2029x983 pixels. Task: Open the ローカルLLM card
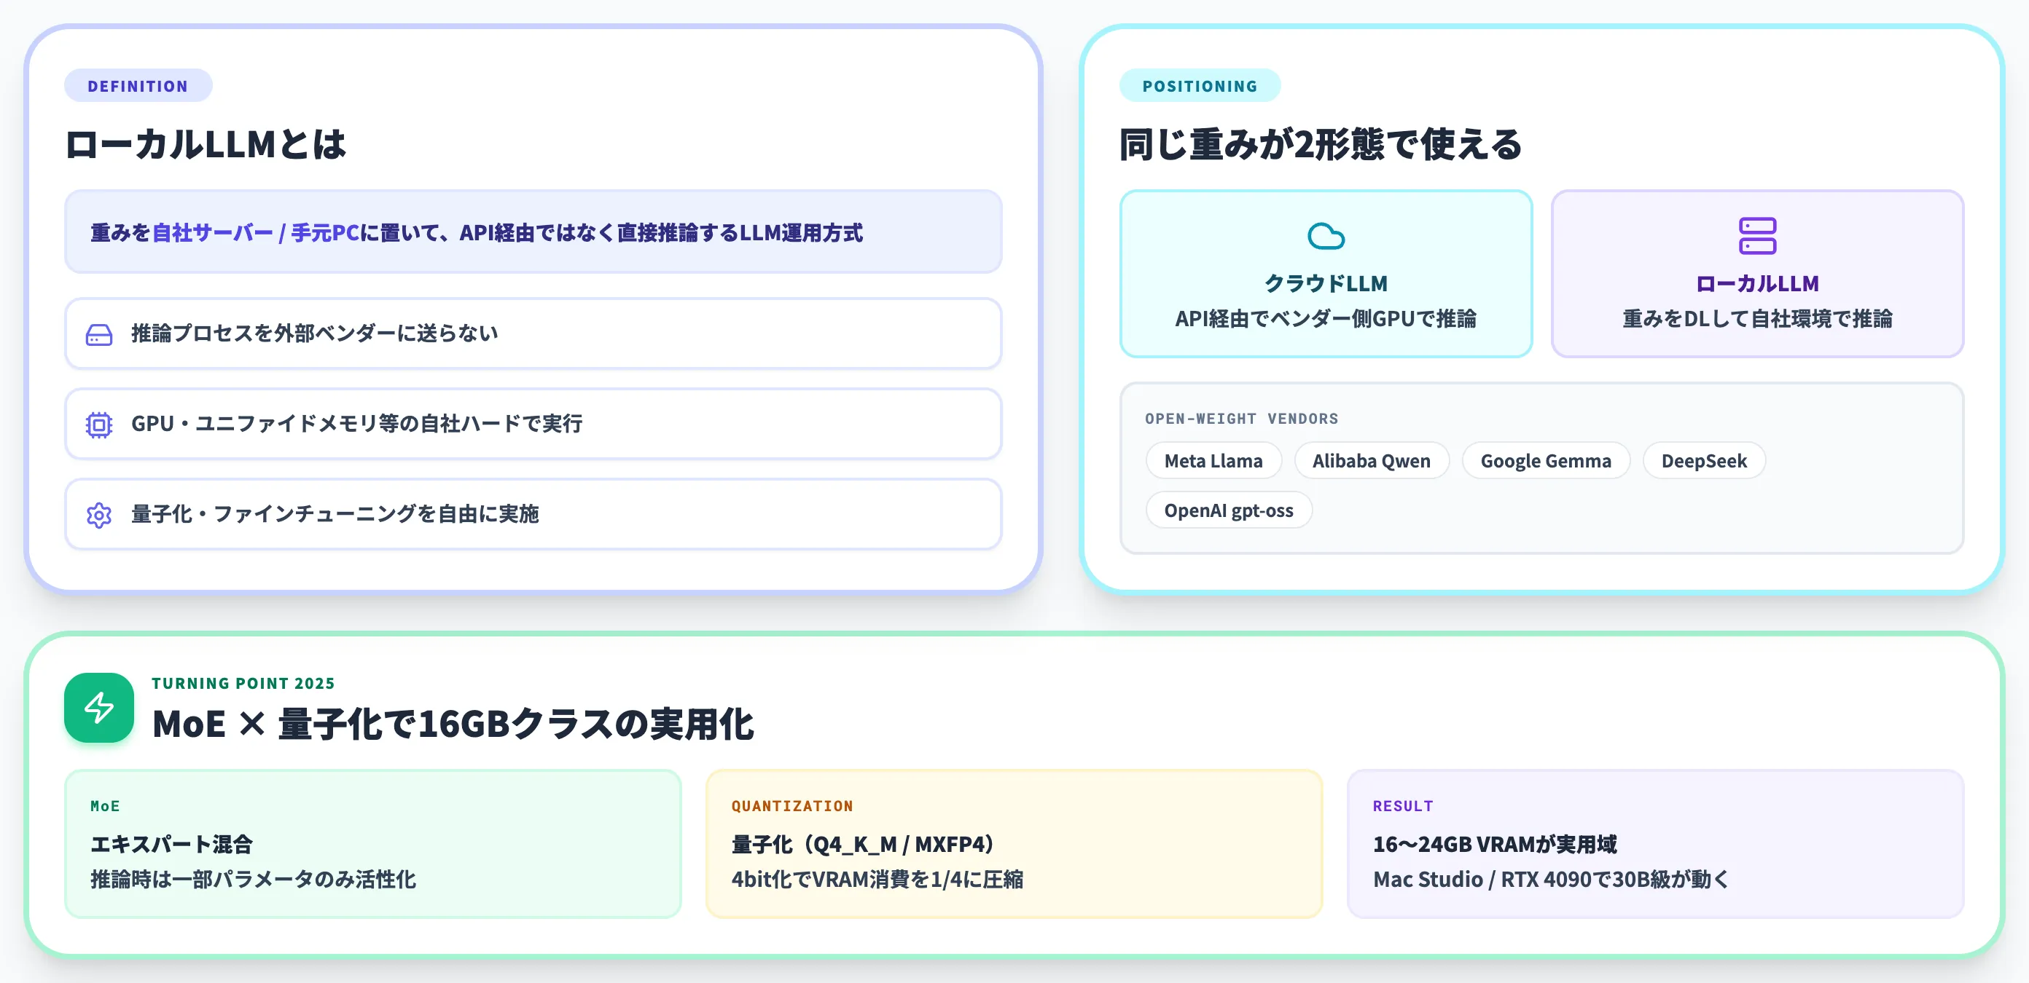(1757, 273)
